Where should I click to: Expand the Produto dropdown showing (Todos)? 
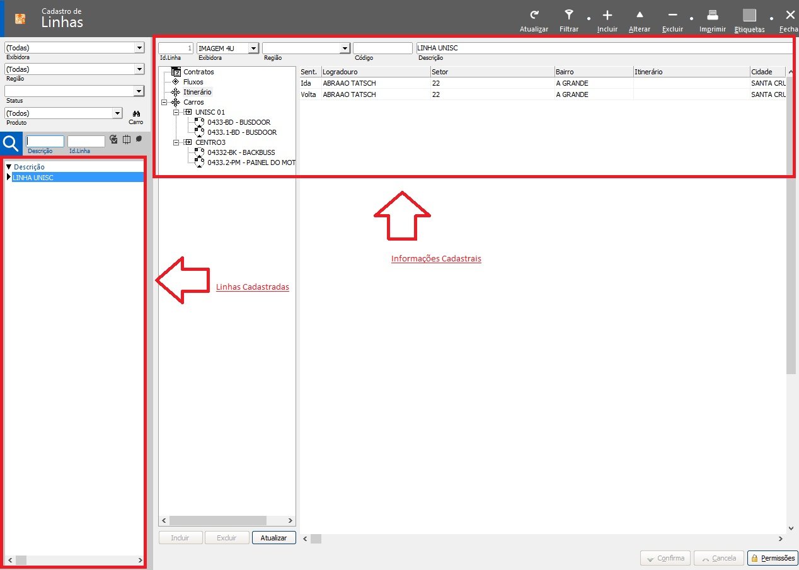point(117,113)
